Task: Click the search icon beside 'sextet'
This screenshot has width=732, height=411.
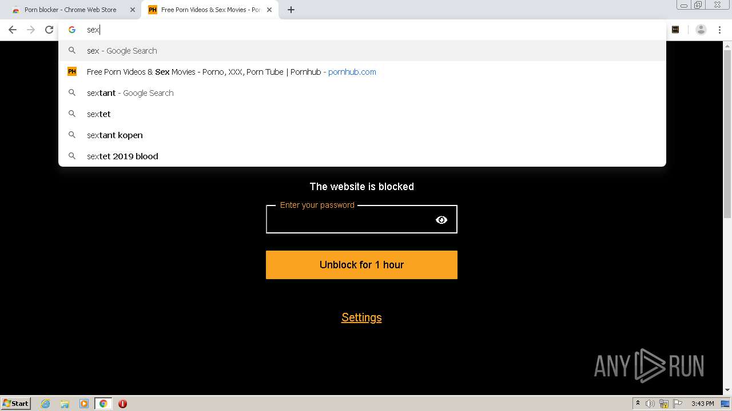Action: coord(72,114)
